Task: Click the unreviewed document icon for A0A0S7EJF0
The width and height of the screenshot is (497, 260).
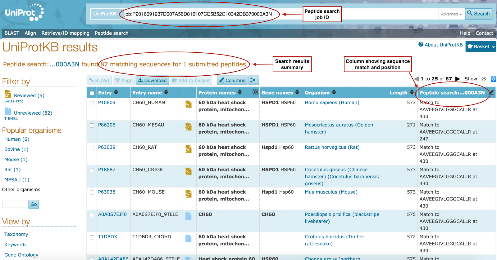Action: [x=188, y=216]
